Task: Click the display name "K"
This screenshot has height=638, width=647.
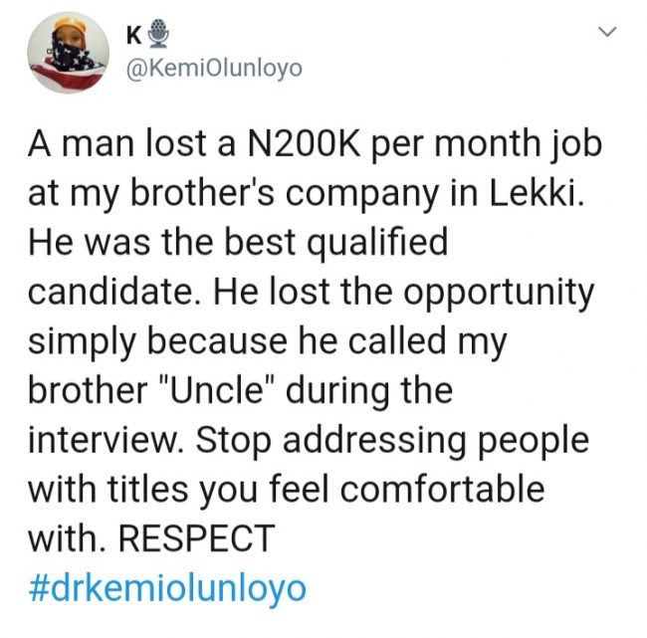Action: (135, 37)
